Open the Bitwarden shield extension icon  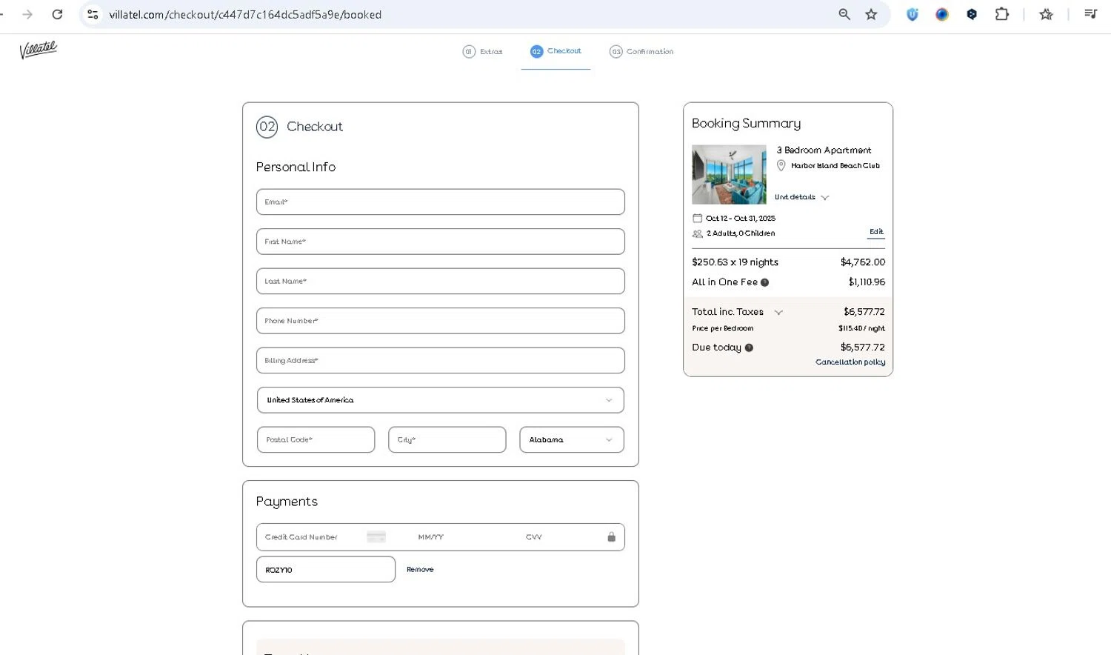(x=913, y=14)
